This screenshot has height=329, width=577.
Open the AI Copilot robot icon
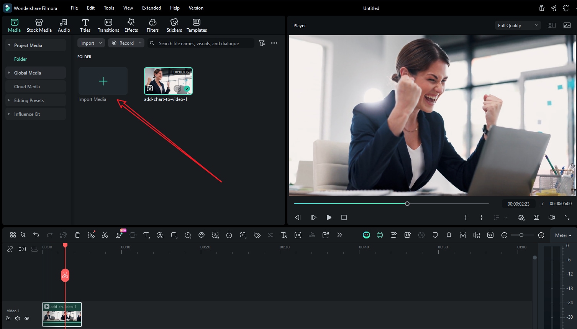click(366, 235)
